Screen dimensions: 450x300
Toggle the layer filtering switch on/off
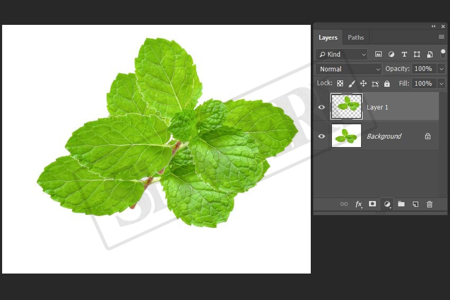[443, 53]
